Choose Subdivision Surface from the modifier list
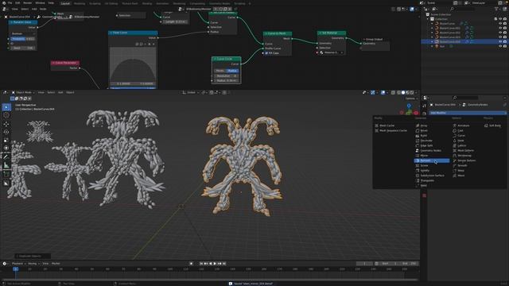 432,176
